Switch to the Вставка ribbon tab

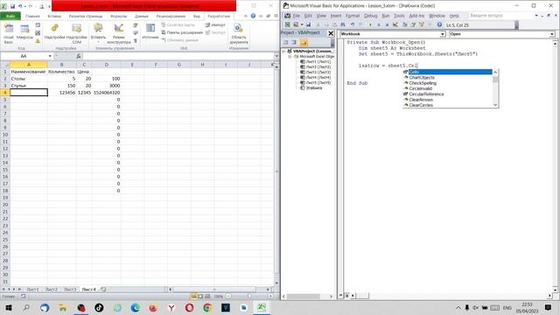54,16
